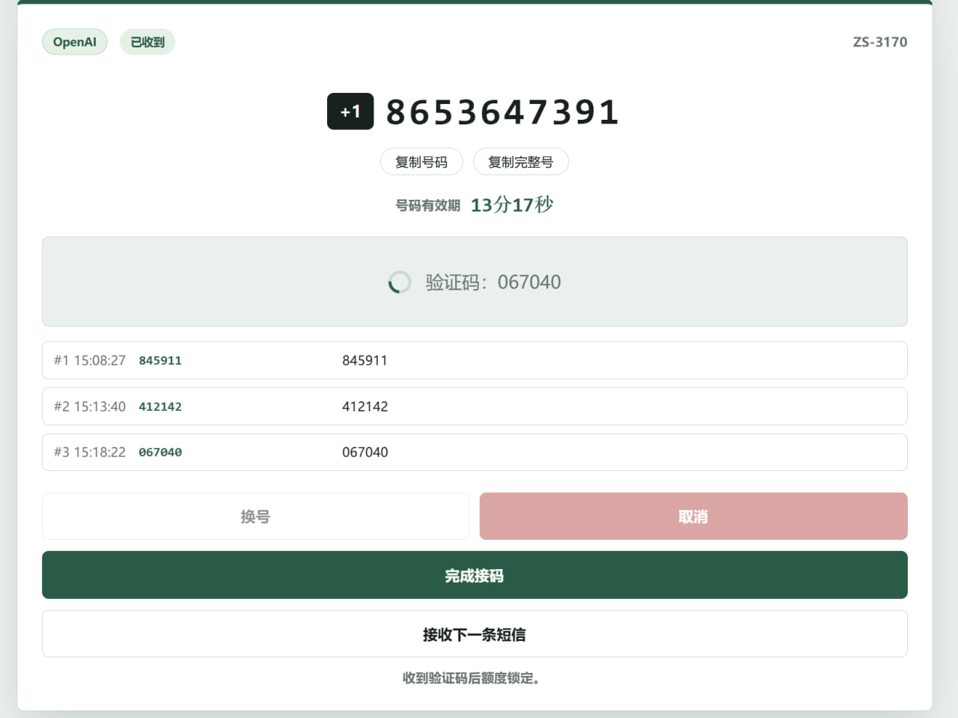Copy full number with 复制完整号 button
The width and height of the screenshot is (958, 718).
521,162
